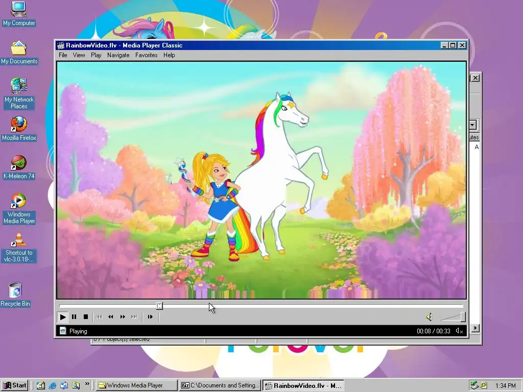This screenshot has width=523, height=392.
Task: Click the skip-to-next button
Action: click(x=134, y=317)
